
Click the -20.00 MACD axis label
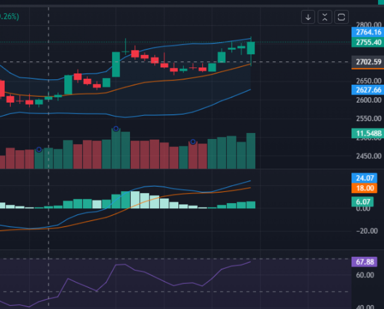(x=367, y=231)
